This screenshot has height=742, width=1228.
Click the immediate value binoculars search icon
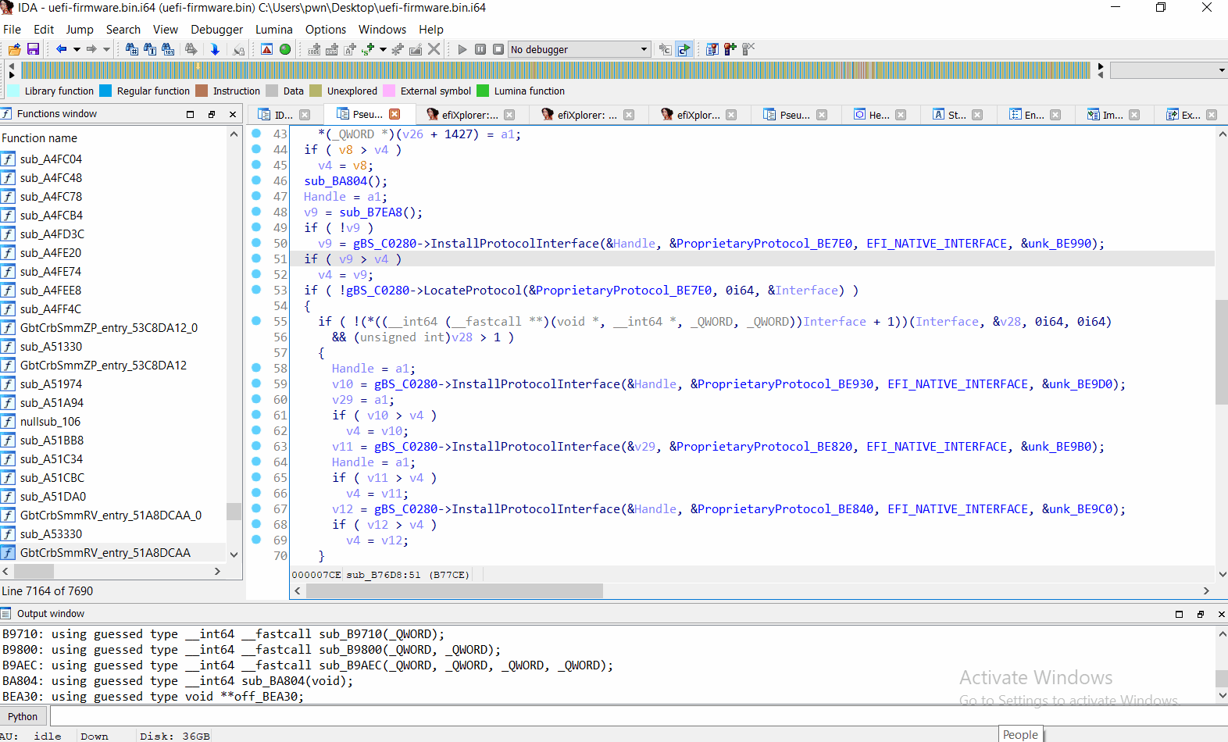tap(131, 49)
